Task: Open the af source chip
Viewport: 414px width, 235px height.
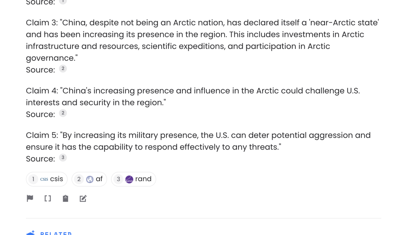Action: (x=89, y=179)
